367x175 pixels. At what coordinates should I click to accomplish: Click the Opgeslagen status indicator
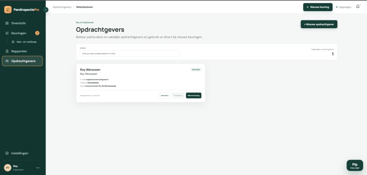coord(344,7)
